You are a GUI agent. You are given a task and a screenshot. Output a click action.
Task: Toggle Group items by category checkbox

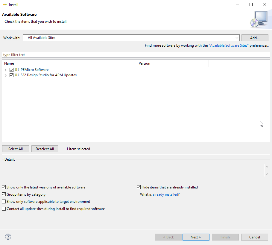(4, 194)
